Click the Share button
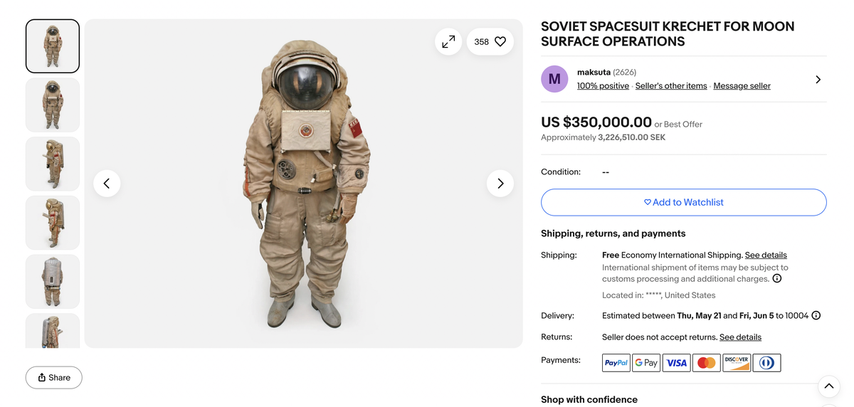854x407 pixels. [54, 377]
